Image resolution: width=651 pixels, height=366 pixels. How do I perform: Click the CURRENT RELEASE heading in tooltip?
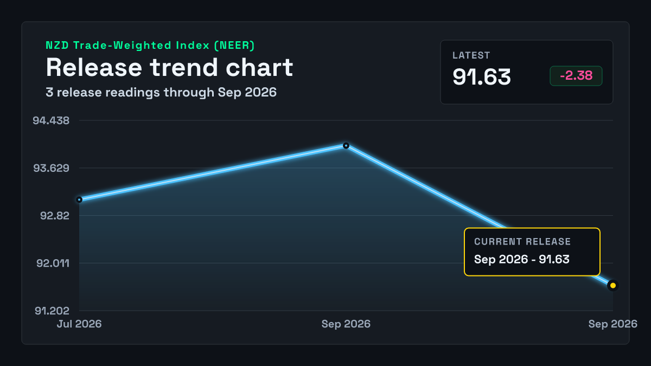pos(522,242)
